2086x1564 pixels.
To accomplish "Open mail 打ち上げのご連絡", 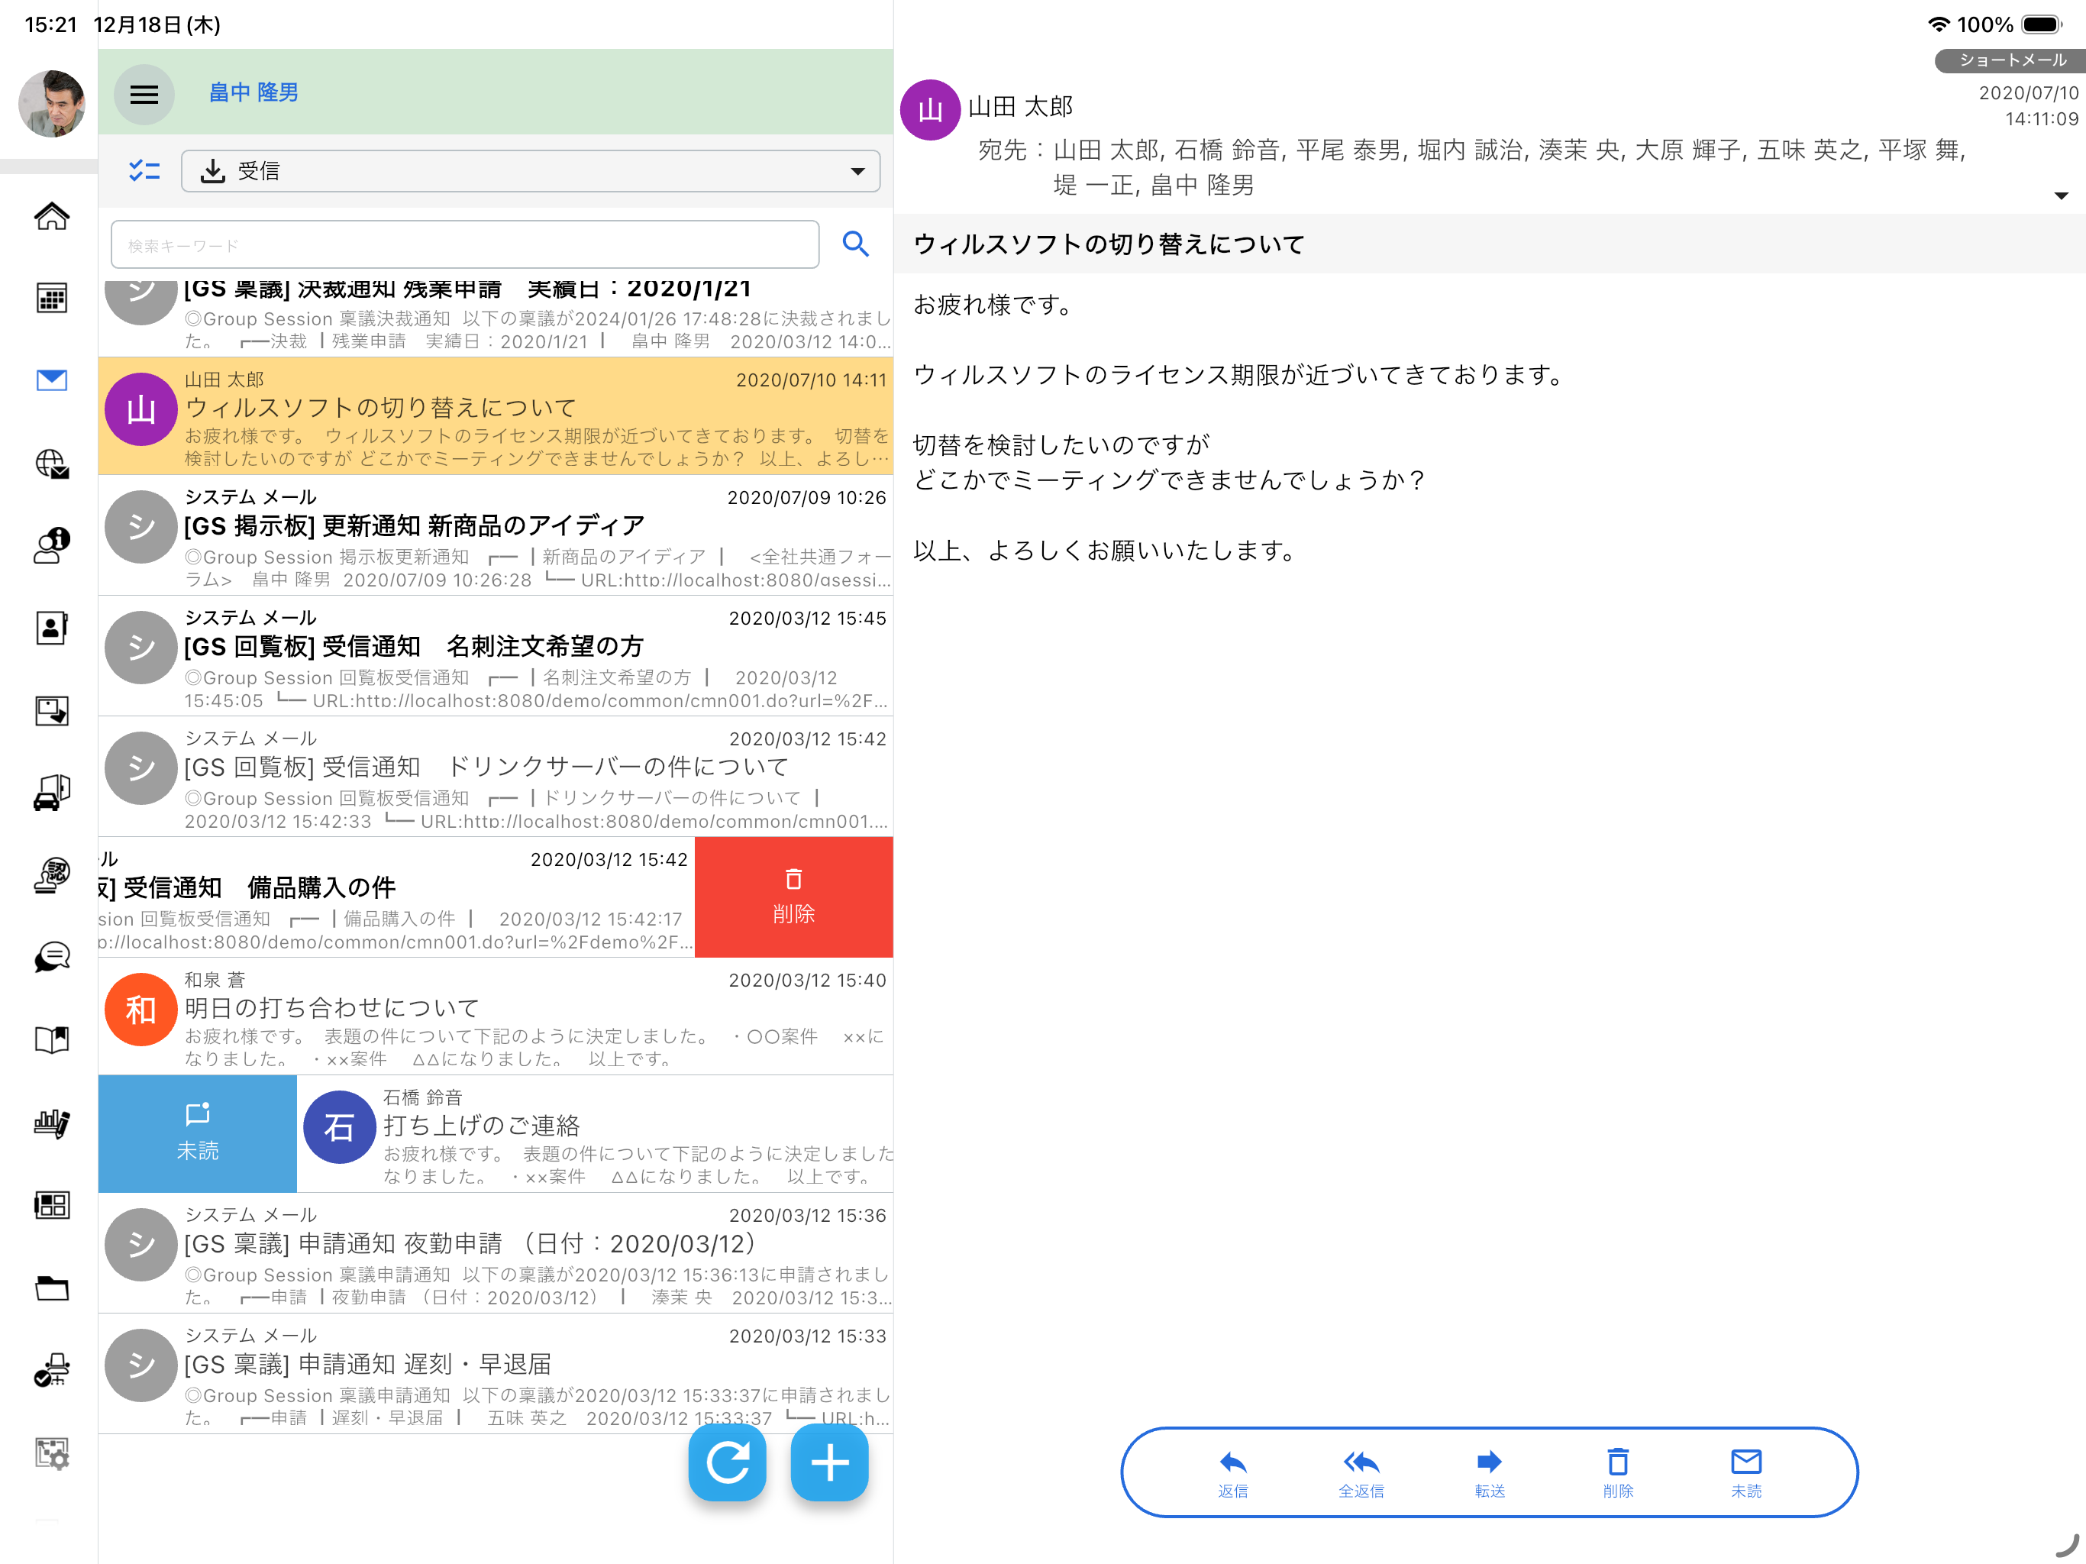I will [x=595, y=1134].
